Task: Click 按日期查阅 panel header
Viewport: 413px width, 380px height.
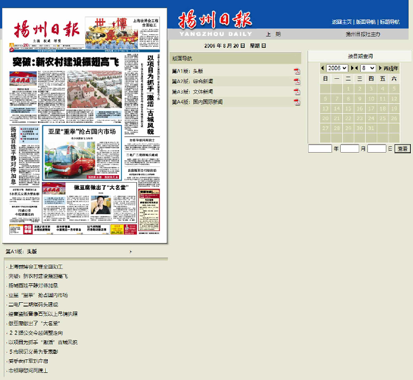Action: [360, 57]
